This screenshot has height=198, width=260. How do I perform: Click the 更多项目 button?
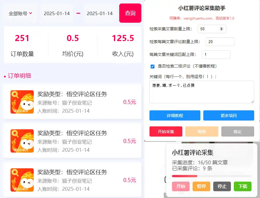pos(229,116)
